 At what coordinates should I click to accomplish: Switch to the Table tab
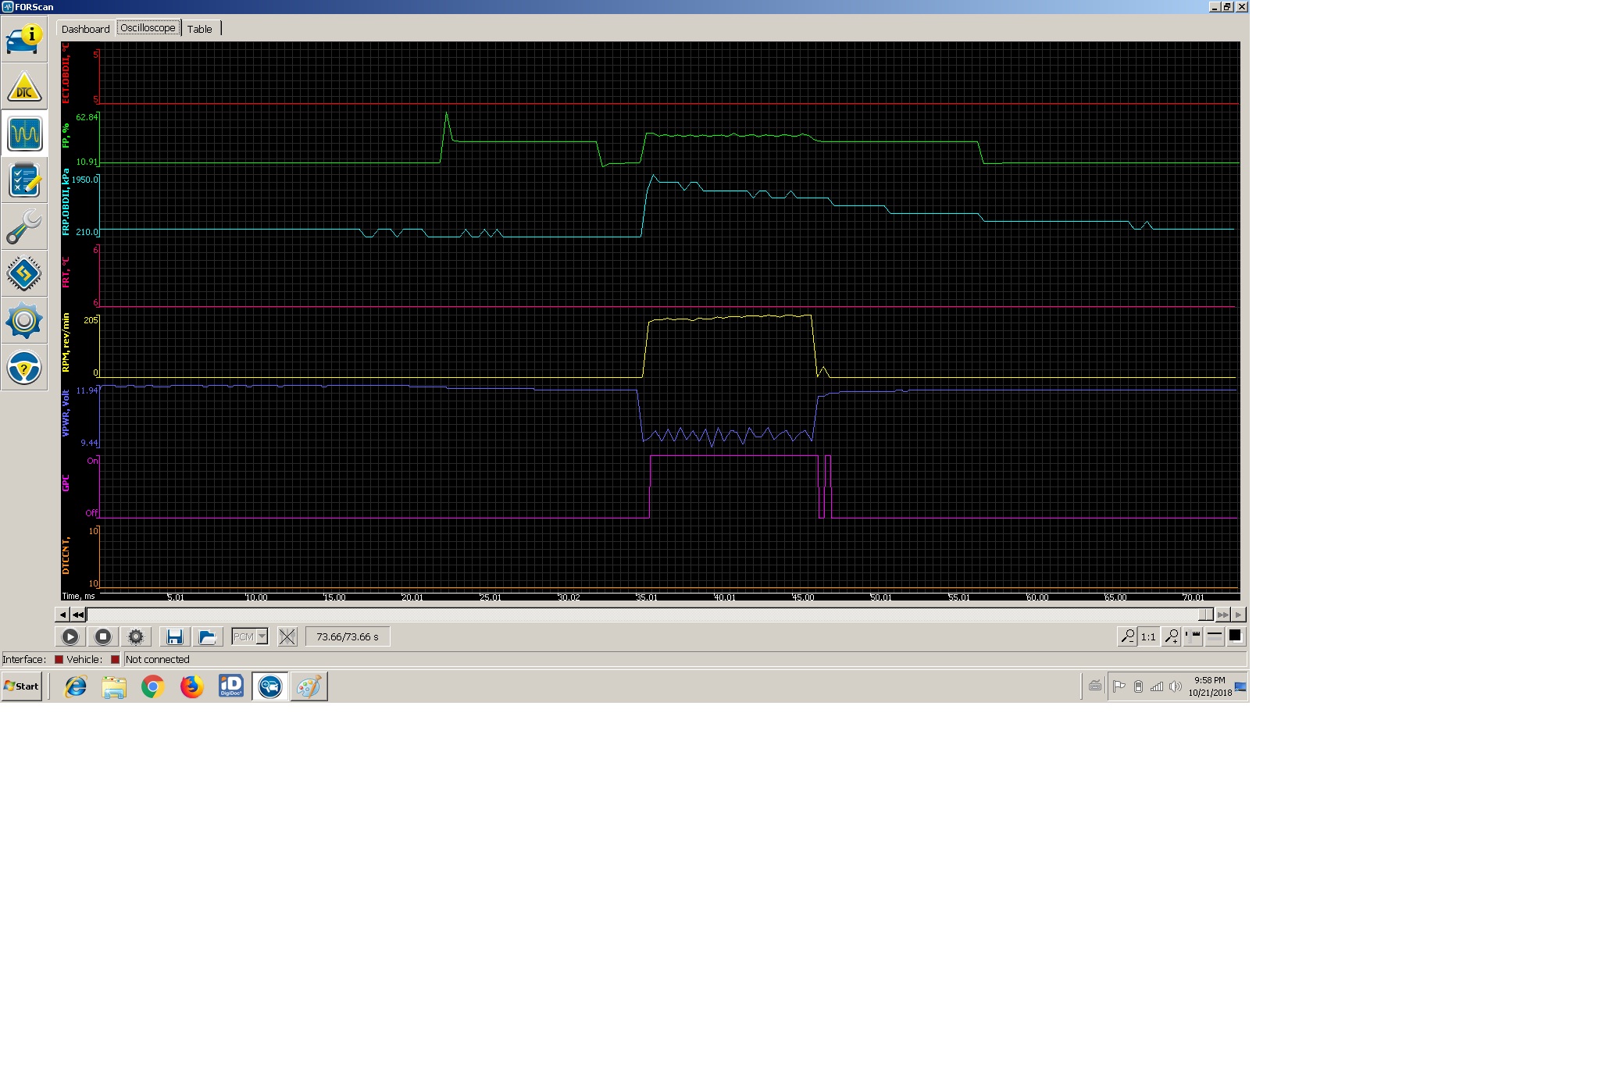pos(199,29)
